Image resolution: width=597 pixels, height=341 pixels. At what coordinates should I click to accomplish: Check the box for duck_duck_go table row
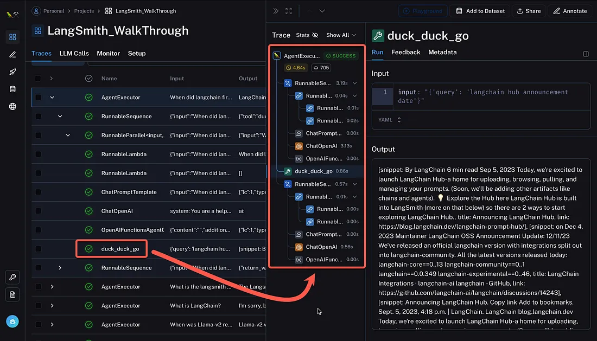[38, 249]
